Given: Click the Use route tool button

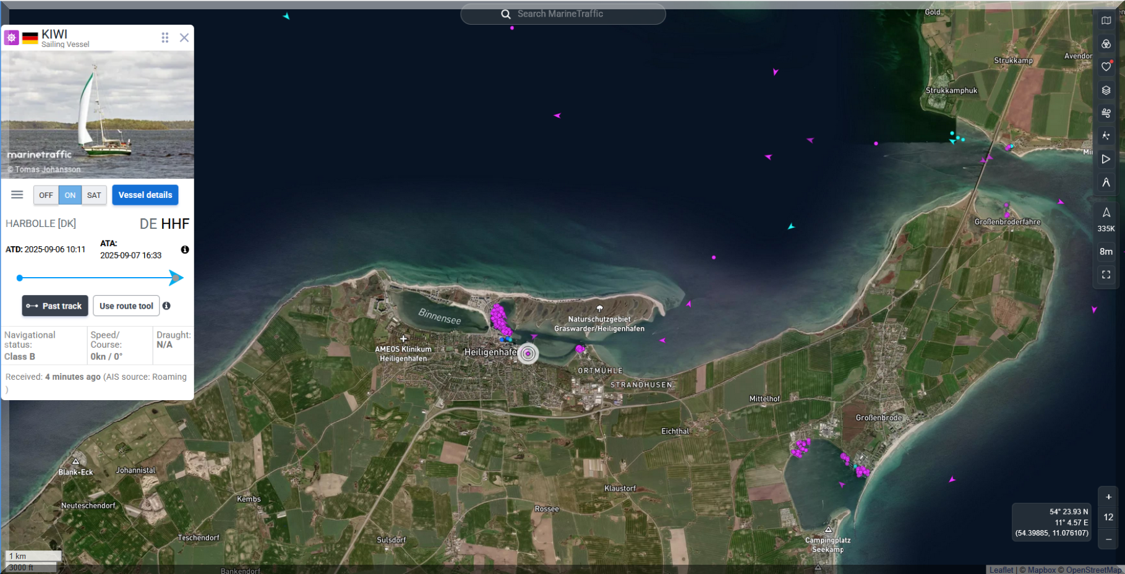Looking at the screenshot, I should coord(126,306).
